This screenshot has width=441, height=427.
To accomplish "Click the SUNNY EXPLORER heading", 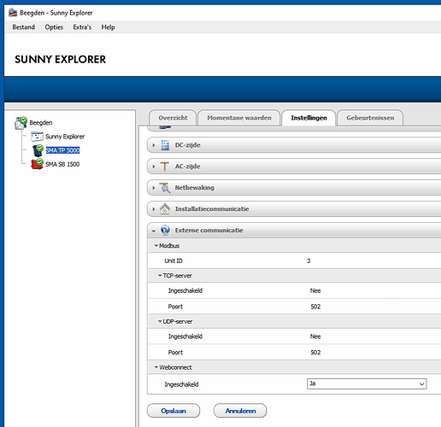I will pos(61,59).
